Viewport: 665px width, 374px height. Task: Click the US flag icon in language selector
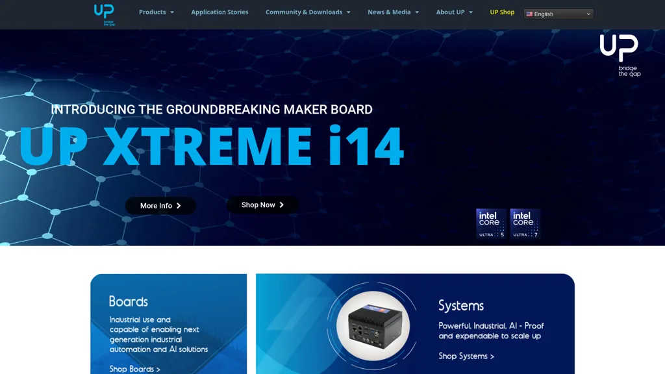click(x=529, y=14)
